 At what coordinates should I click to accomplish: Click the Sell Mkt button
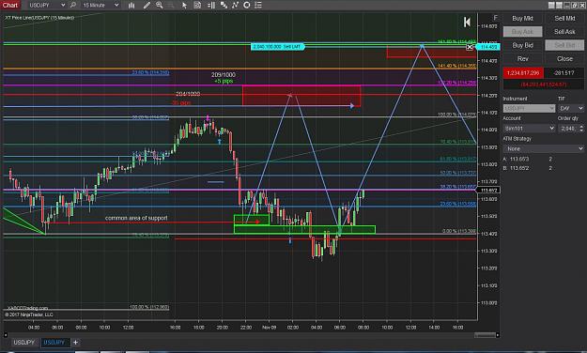pos(564,19)
